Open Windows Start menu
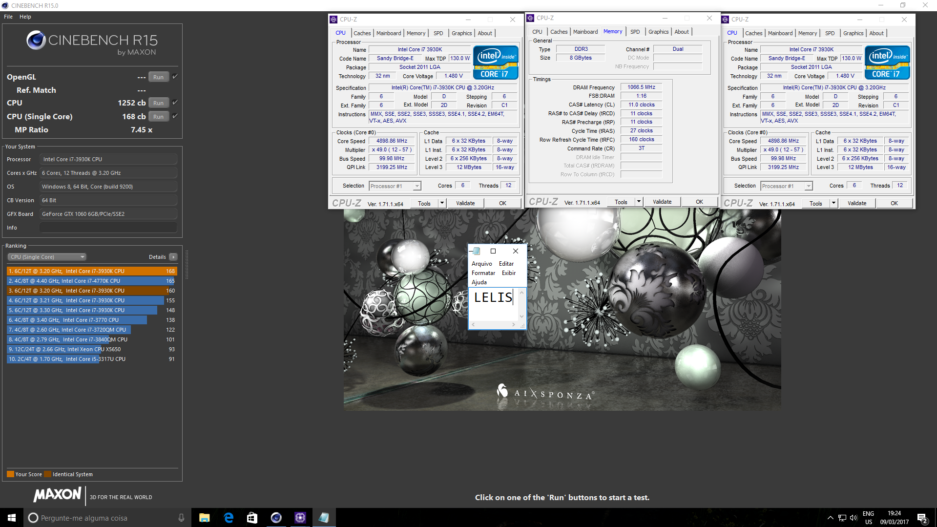The height and width of the screenshot is (527, 937). point(12,518)
